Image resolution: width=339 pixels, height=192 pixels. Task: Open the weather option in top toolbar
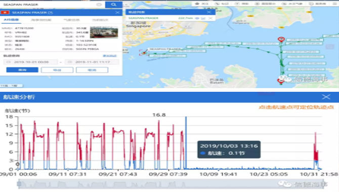tap(292, 4)
